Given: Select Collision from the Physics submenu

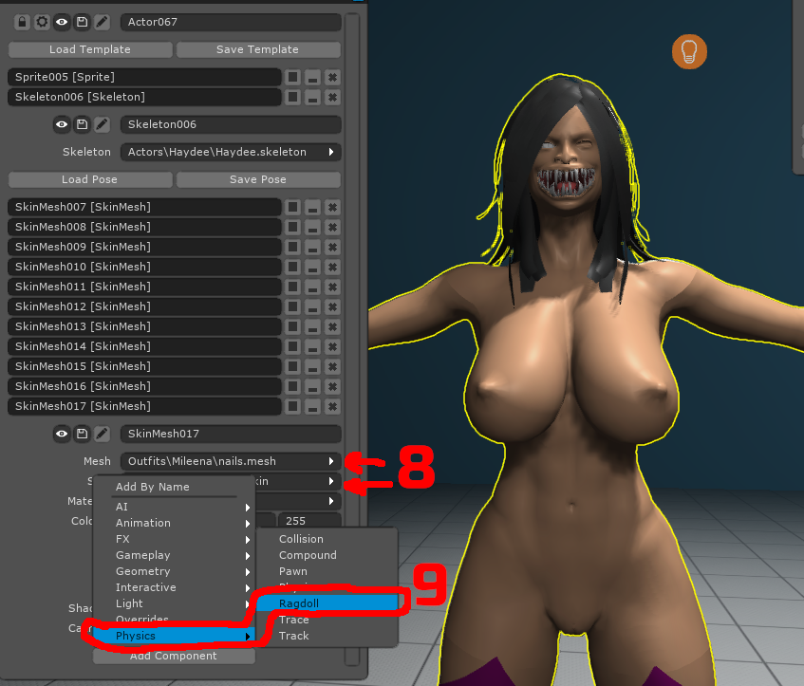Looking at the screenshot, I should click(x=327, y=539).
